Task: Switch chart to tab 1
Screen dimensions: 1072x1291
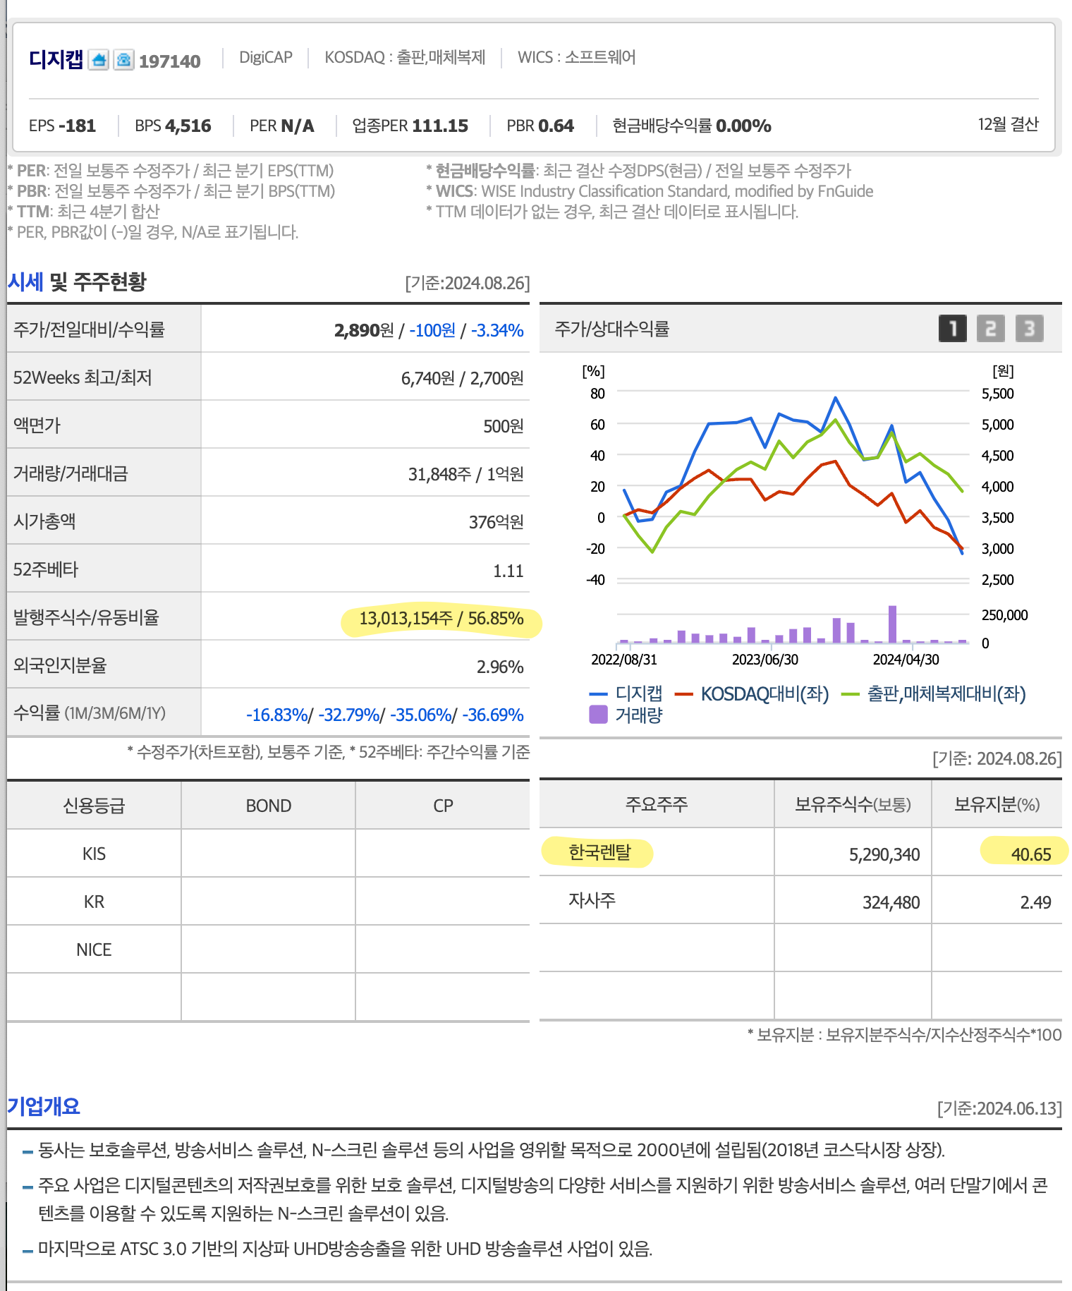Action: [952, 328]
